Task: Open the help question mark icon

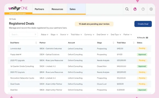Action: tap(143, 9)
